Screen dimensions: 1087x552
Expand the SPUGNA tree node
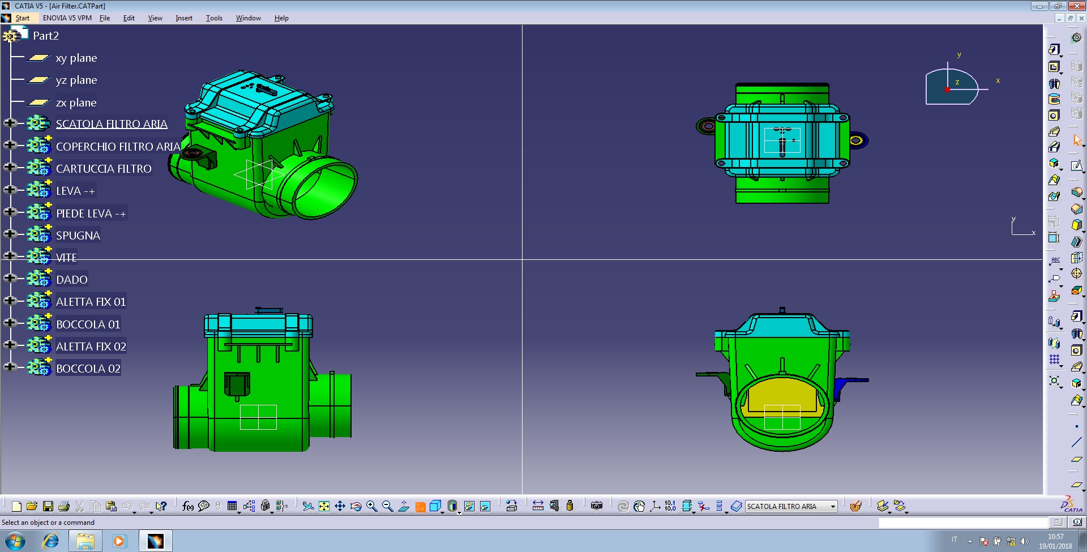[10, 233]
